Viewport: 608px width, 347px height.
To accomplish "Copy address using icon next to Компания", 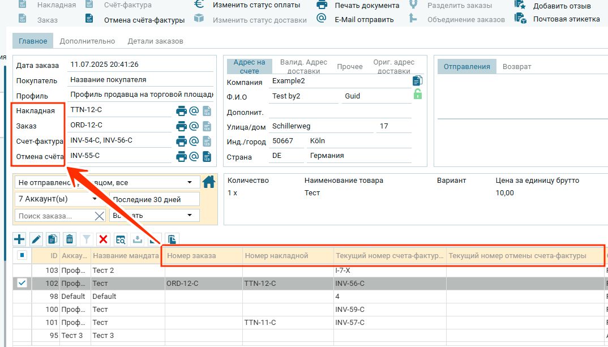I will point(418,81).
